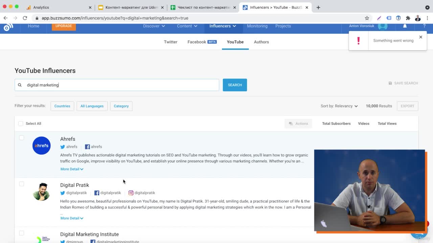
Task: Select the YouTube tab
Action: 235,42
